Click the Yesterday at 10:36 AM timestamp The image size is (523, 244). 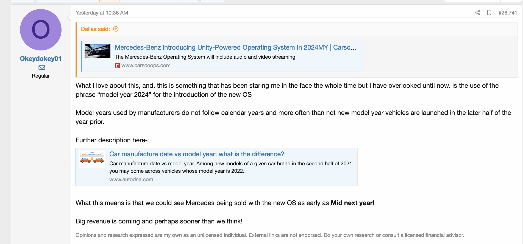click(102, 13)
